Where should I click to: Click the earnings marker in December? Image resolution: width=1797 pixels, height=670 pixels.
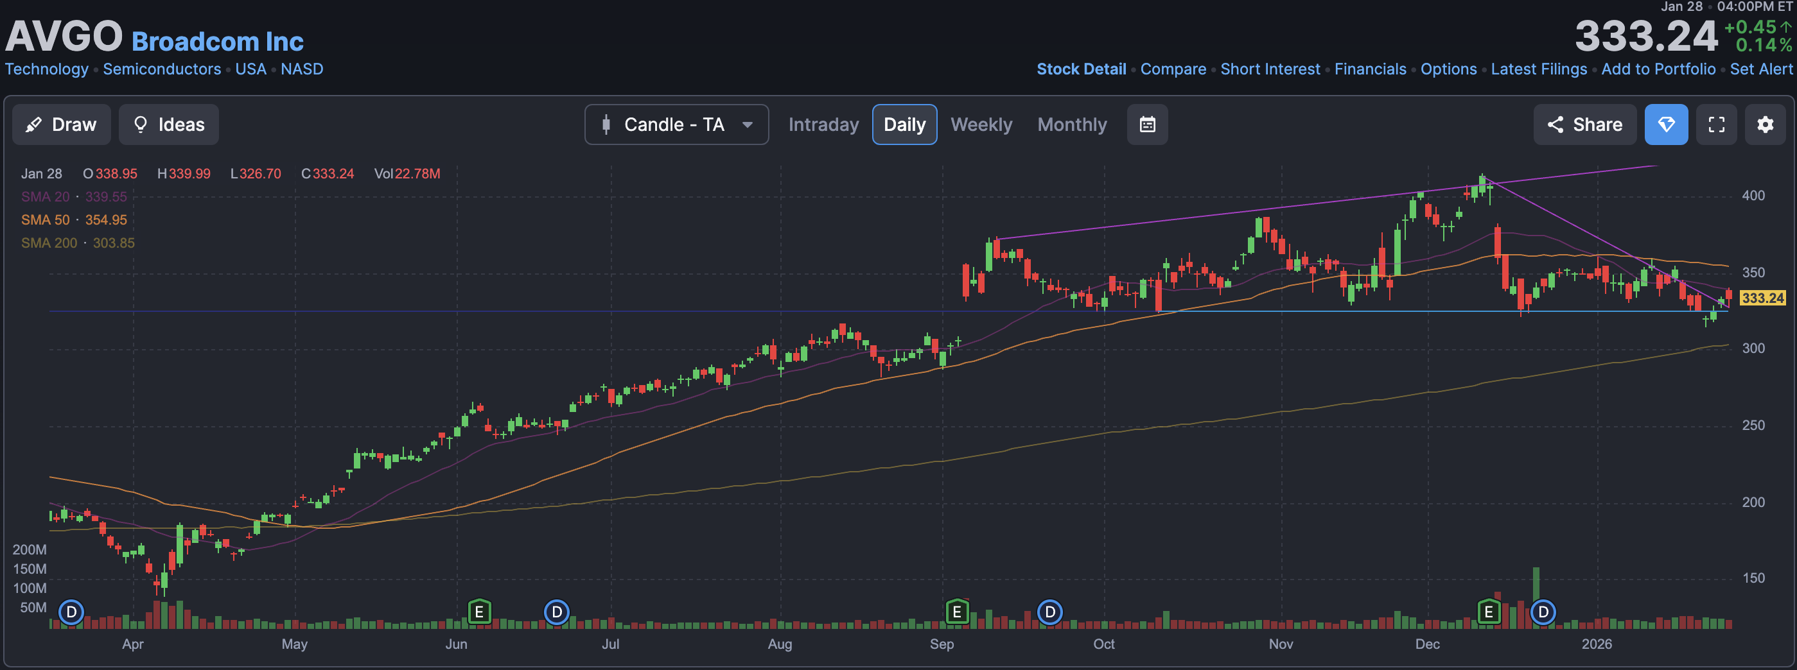click(1489, 613)
